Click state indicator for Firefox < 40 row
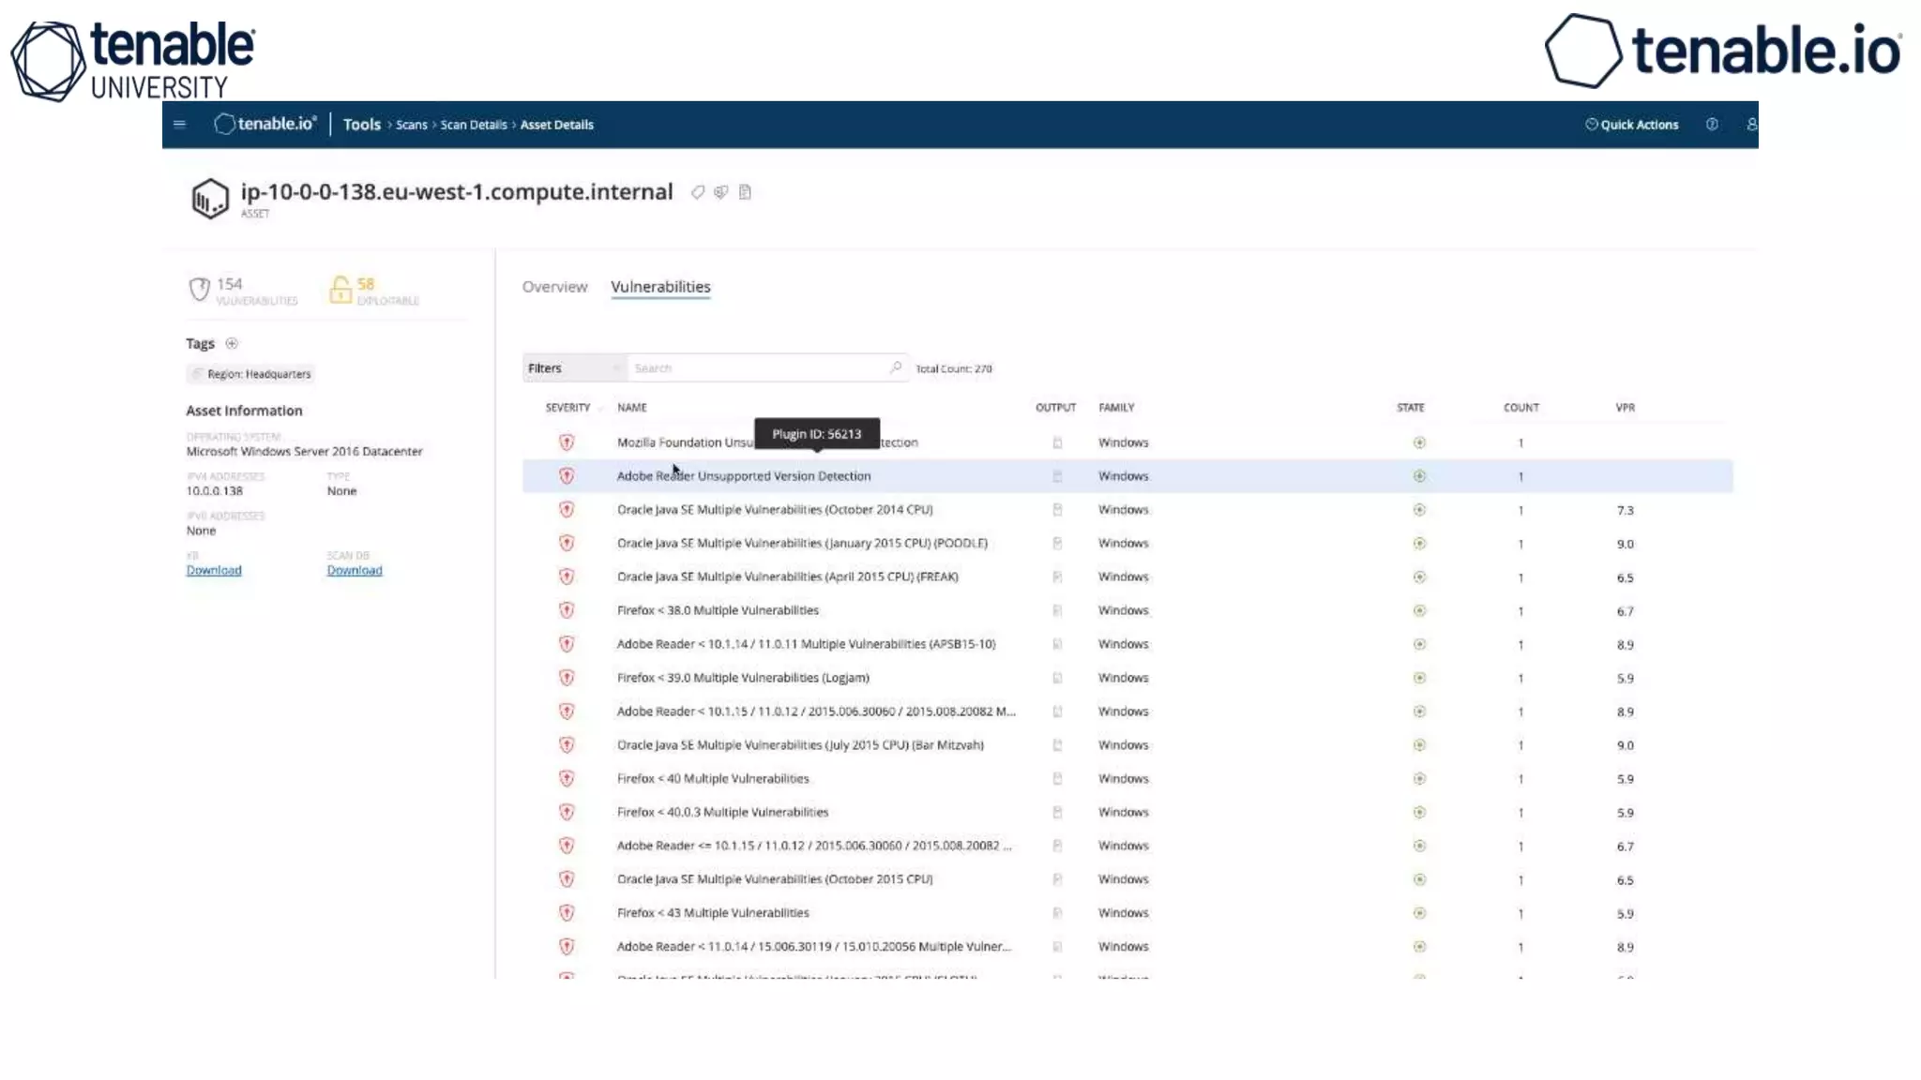Viewport: 1921px width, 1080px height. [x=1419, y=778]
